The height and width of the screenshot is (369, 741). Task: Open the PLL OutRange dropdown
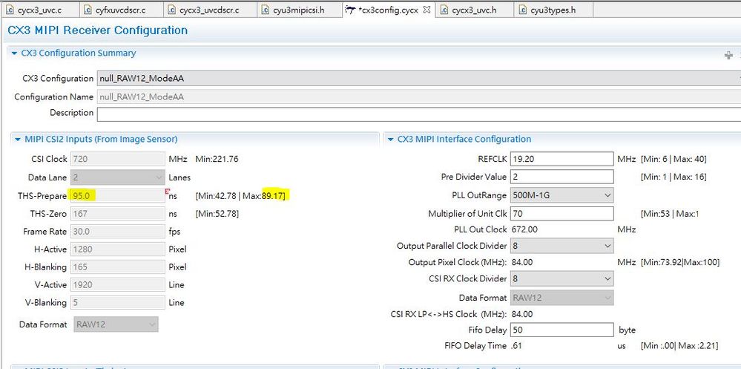click(x=561, y=195)
